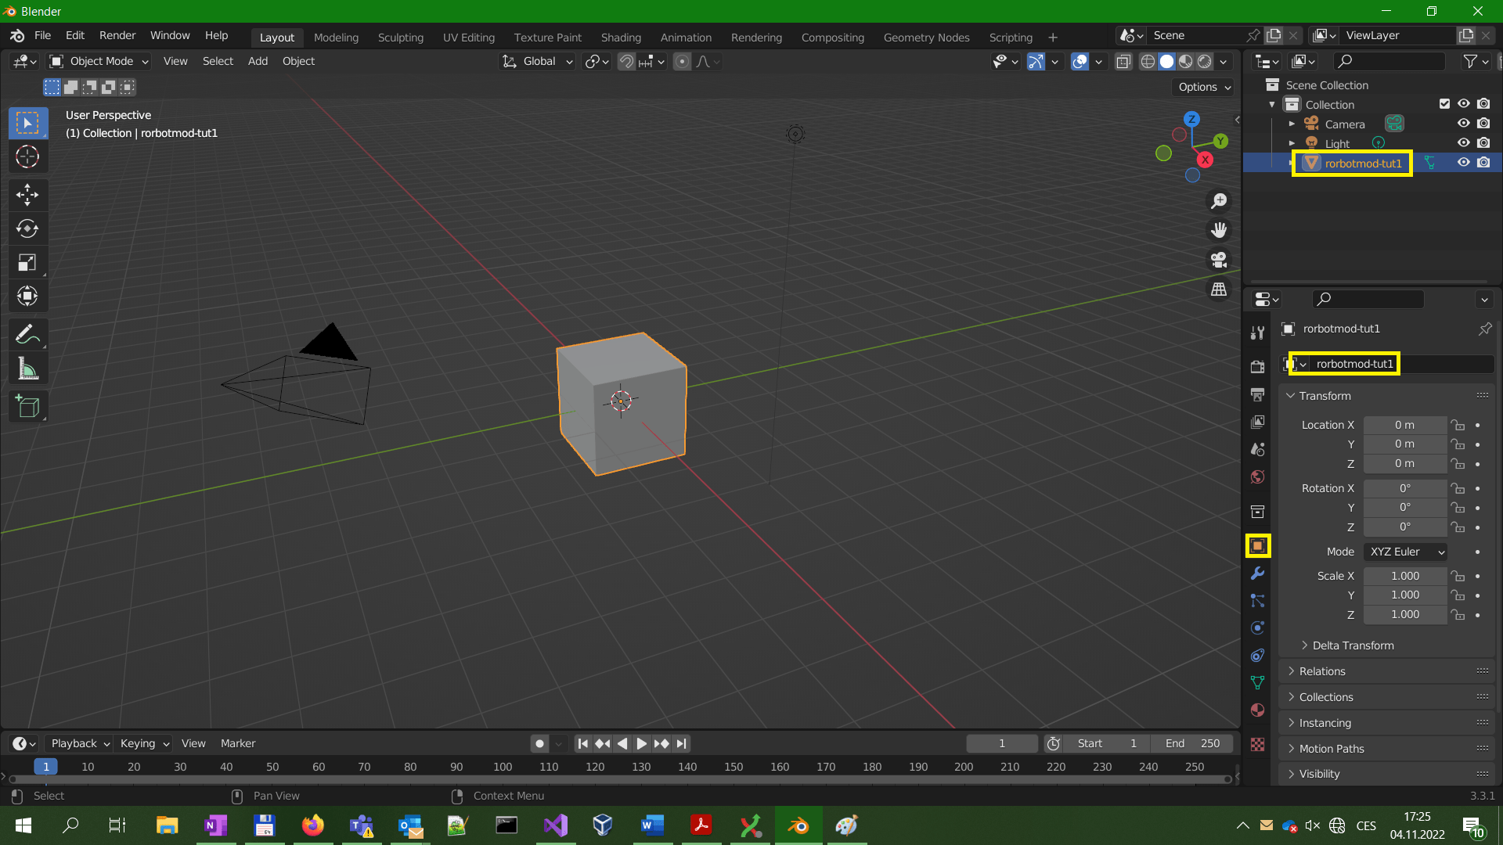This screenshot has height=845, width=1503.
Task: Select the Move tool
Action: (27, 195)
